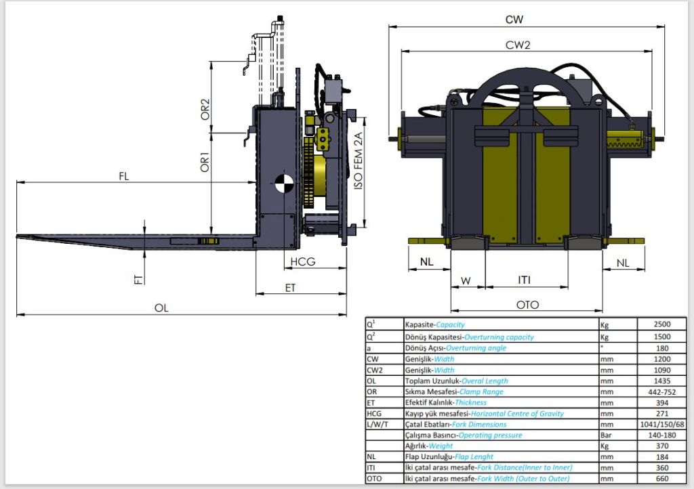Select the FT fork thickness label

138,277
